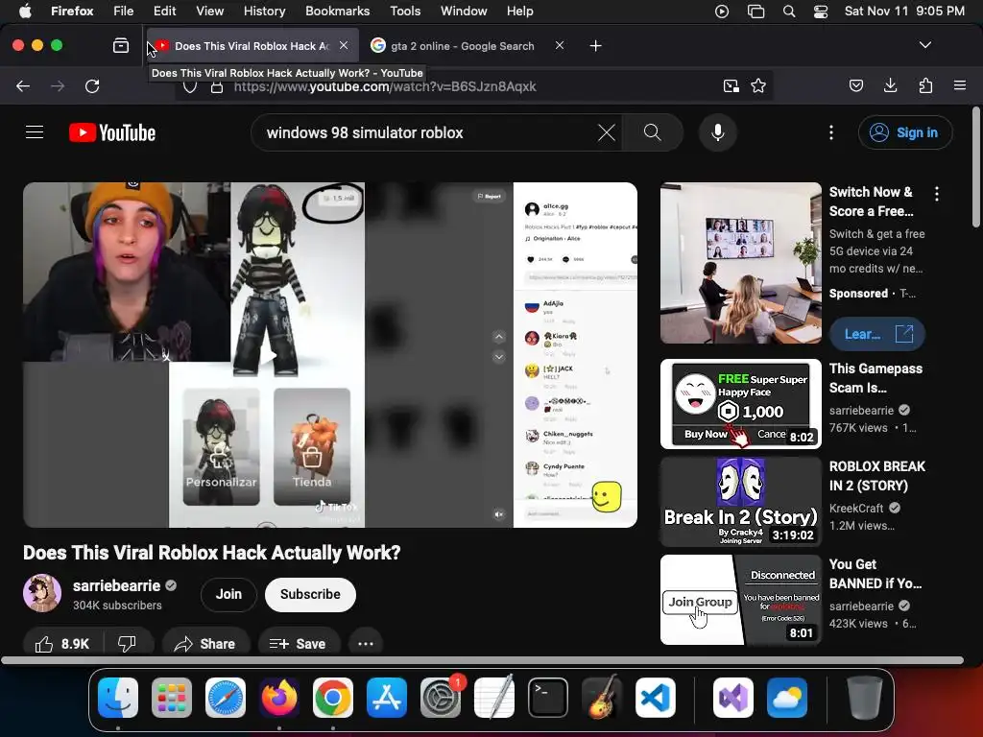
Task: Bookmark this page with the star
Action: click(x=758, y=85)
